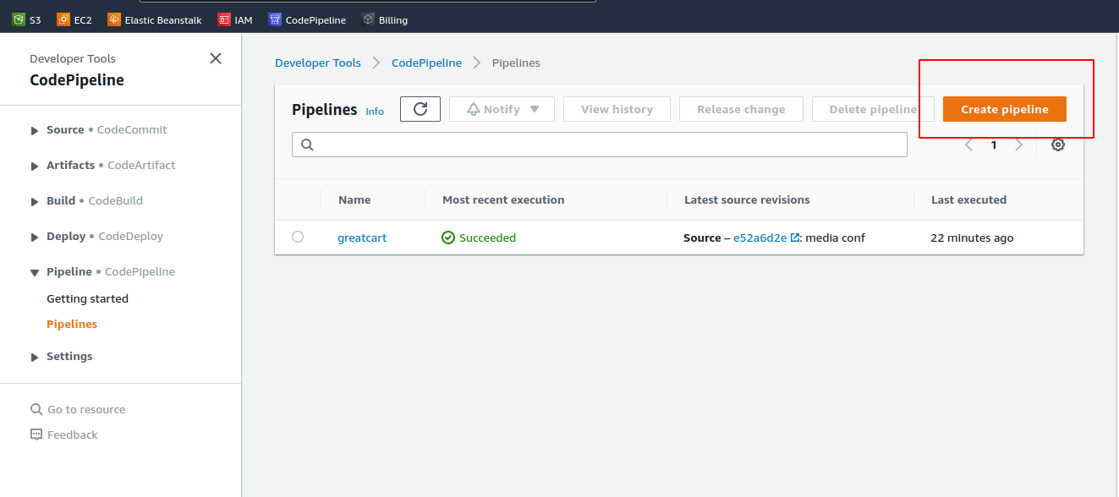Image resolution: width=1119 pixels, height=497 pixels.
Task: Expand the Build CodeBuild section
Action: [x=35, y=201]
